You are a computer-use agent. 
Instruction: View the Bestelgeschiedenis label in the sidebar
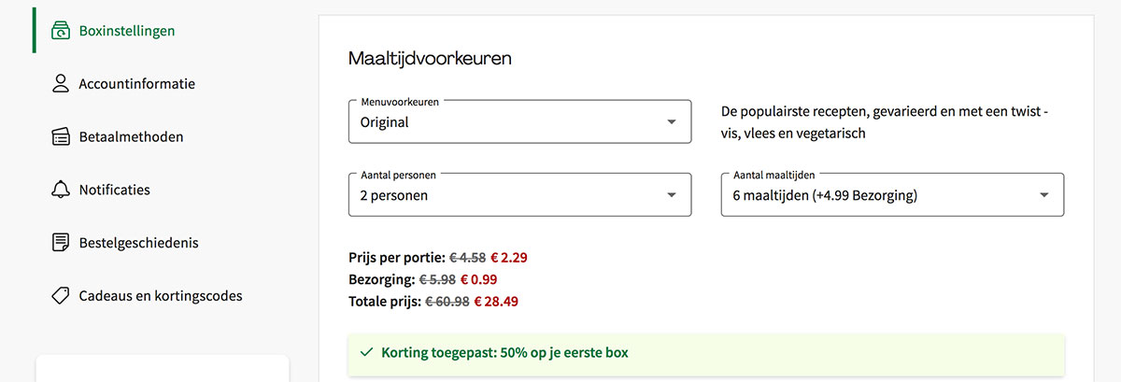point(138,243)
